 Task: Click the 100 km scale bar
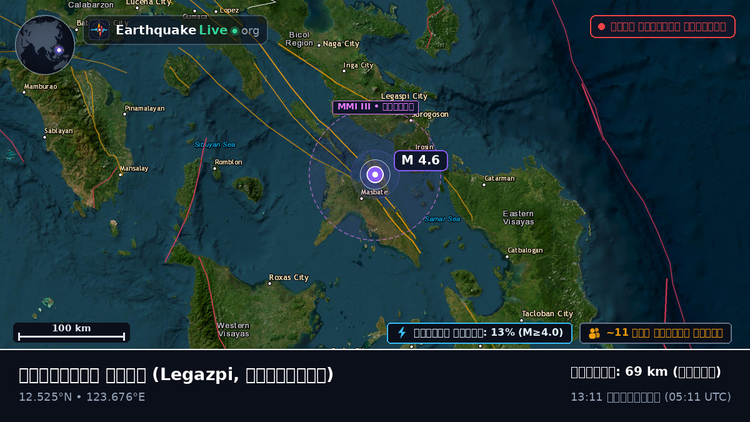[71, 333]
